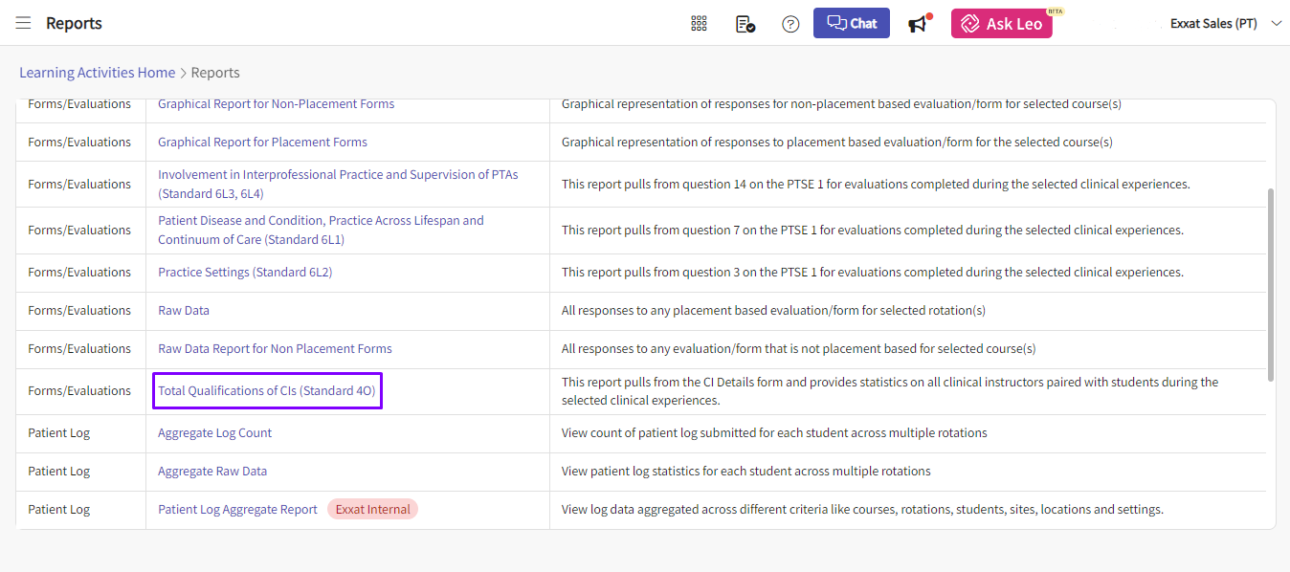Open the help question mark icon
Image resolution: width=1290 pixels, height=572 pixels.
790,24
